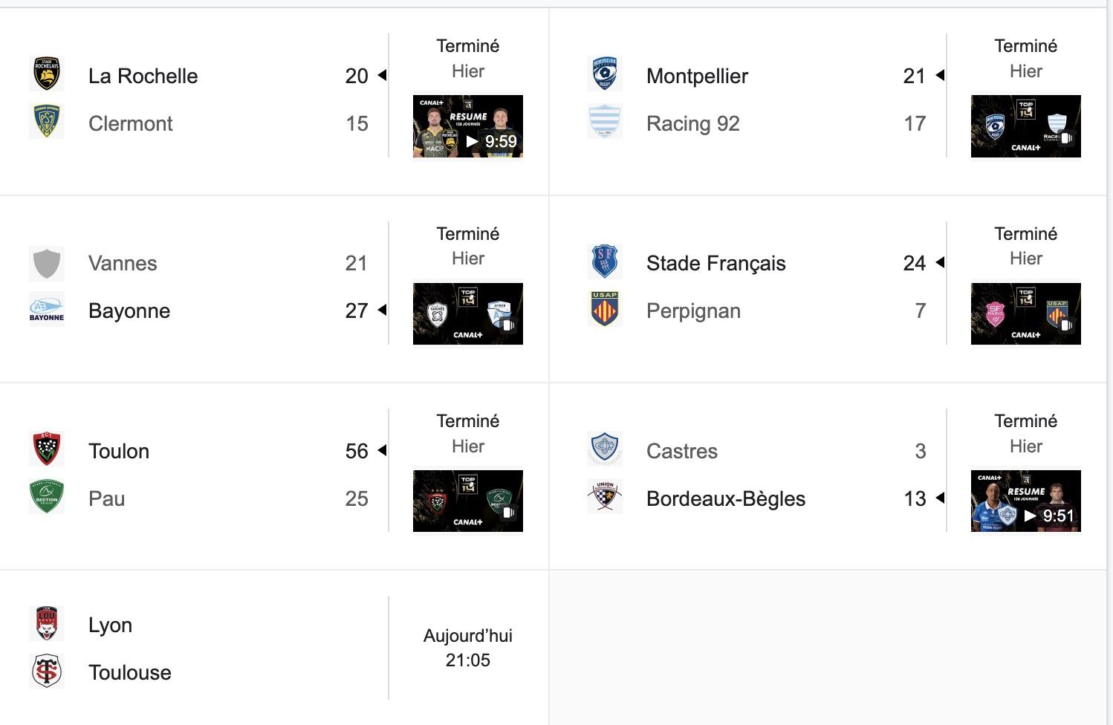Screen dimensions: 1113x725
Task: Click the Castres team name
Action: click(682, 451)
